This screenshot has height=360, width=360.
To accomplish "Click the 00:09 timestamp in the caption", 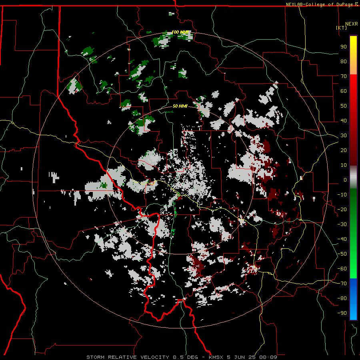I will click(x=268, y=357).
